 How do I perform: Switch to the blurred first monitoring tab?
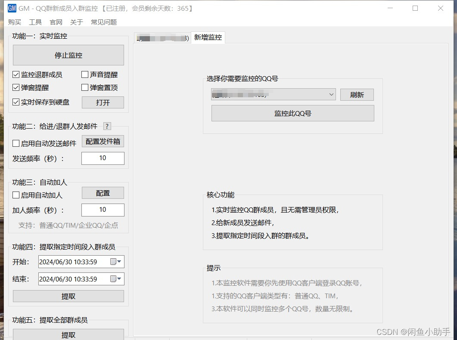tap(163, 38)
